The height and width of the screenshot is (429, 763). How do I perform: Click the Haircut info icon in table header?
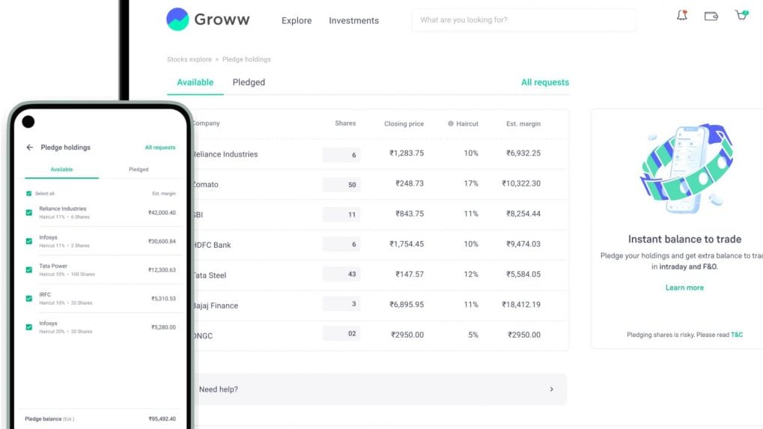pyautogui.click(x=451, y=124)
